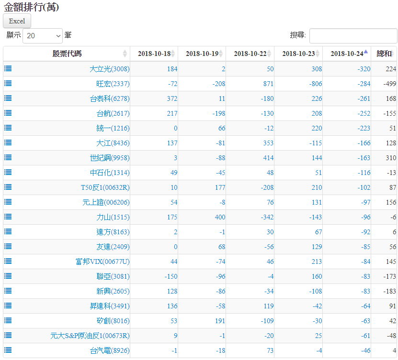
Task: Open the 友達(2409) stock link
Action: [113, 247]
